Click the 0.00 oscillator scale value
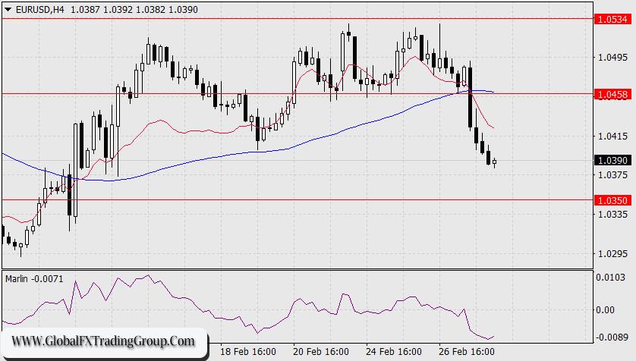The width and height of the screenshot is (636, 361). pos(605,310)
